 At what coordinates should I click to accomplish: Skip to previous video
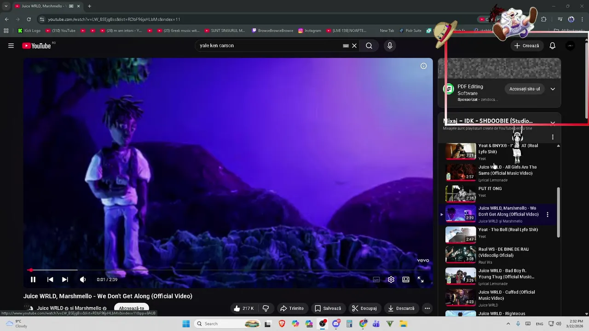50,280
